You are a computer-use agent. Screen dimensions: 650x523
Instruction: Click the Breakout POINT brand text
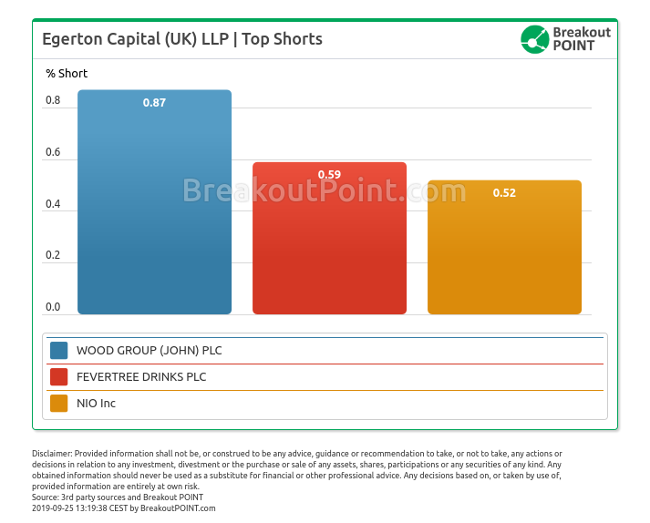582,39
